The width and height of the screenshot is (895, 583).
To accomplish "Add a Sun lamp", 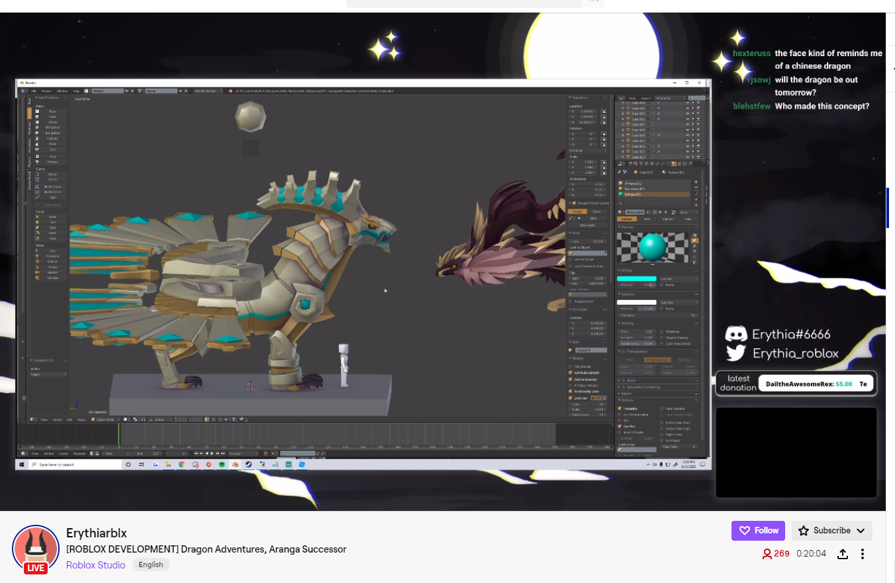I will click(51, 222).
